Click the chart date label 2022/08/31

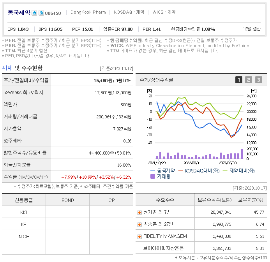tap(192, 163)
